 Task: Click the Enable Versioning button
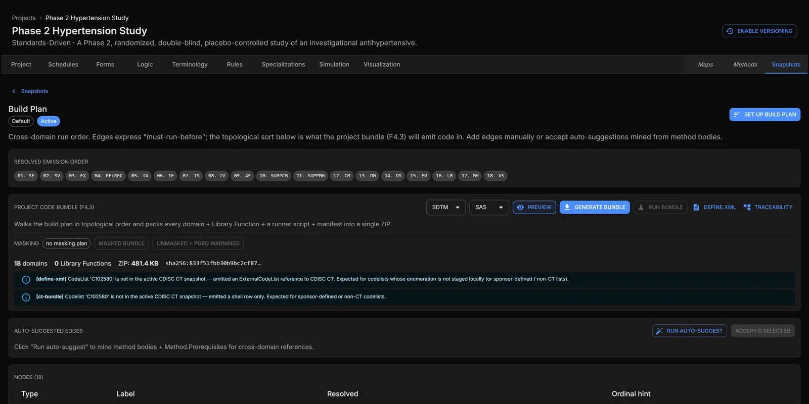(x=759, y=31)
